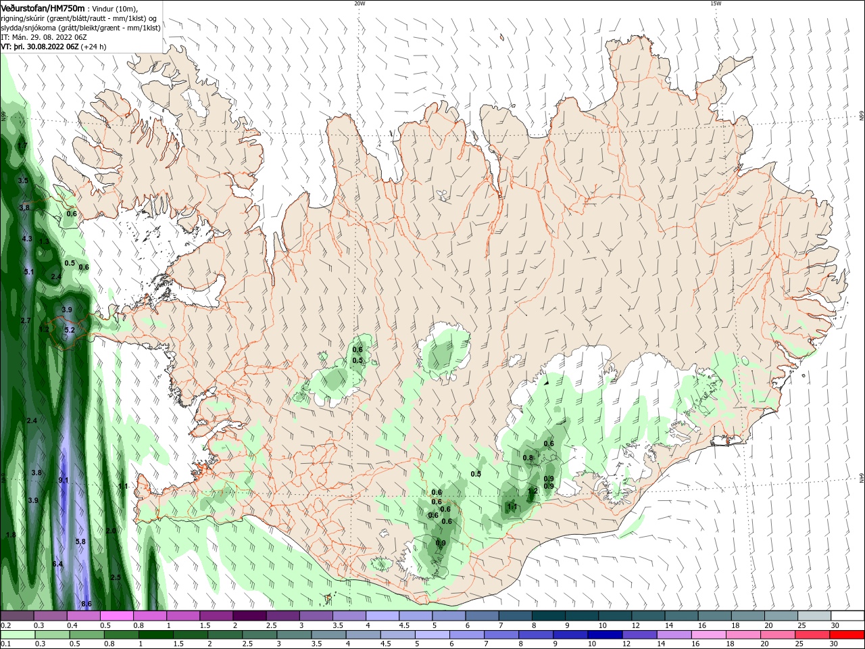Image resolution: width=865 pixels, height=649 pixels.
Task: Click the 0.8 rain value on the glacier
Action: tap(528, 458)
